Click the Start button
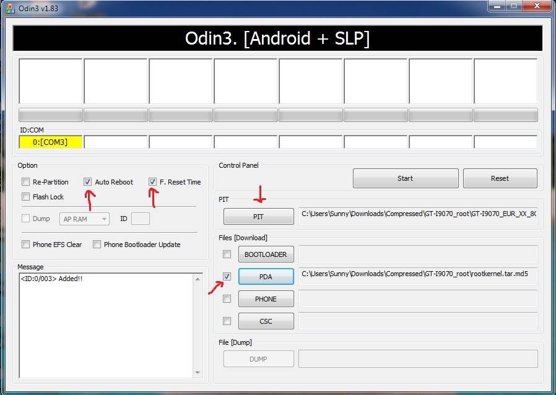Image resolution: width=556 pixels, height=395 pixels. [406, 178]
